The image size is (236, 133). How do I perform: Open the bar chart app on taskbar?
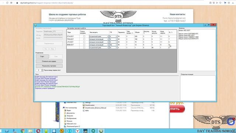point(85,131)
